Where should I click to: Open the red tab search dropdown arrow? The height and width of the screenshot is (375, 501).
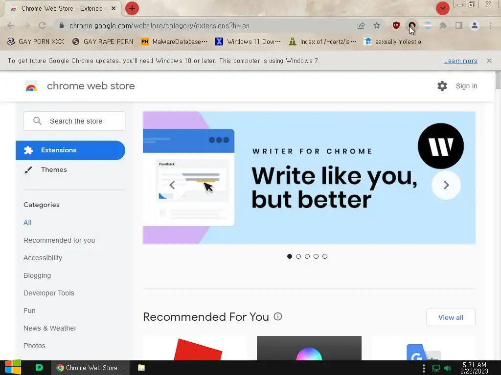coord(442,8)
